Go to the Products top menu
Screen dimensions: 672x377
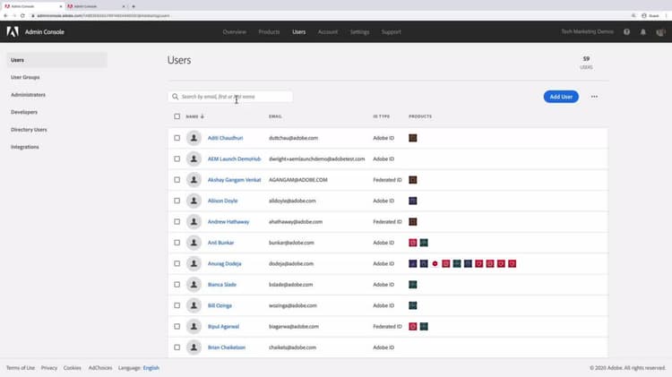coord(269,31)
